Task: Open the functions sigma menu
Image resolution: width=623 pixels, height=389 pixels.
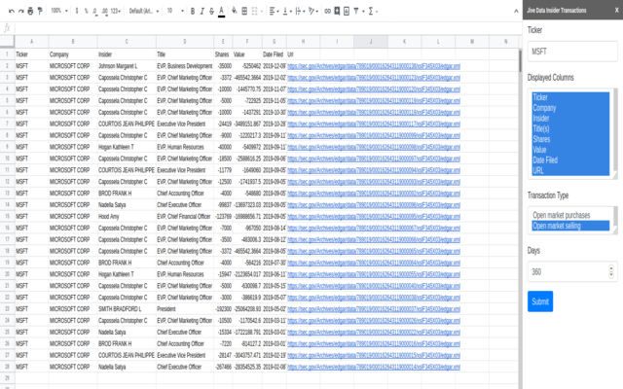Action: point(372,11)
